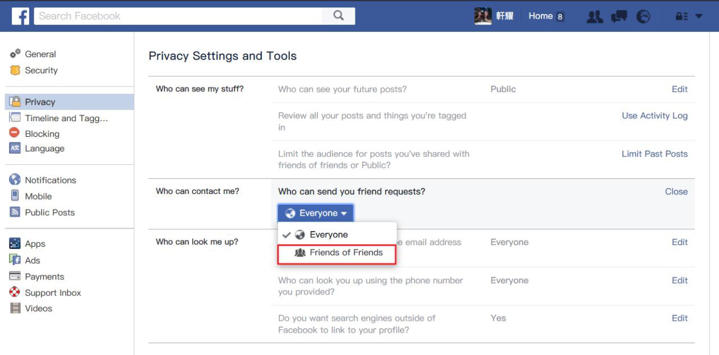Click 'Who can see your future posts?' text
Viewport: 719px width, 355px height.
(342, 89)
